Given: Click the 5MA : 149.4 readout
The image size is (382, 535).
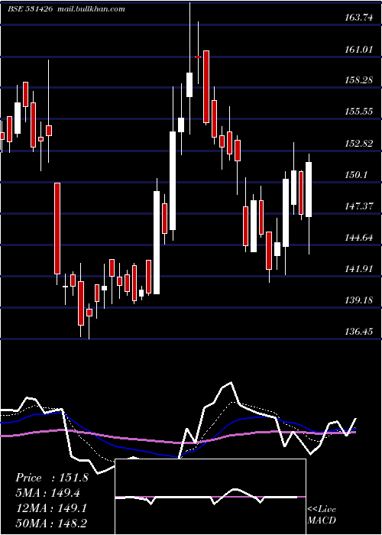Looking at the screenshot, I should click(47, 493).
